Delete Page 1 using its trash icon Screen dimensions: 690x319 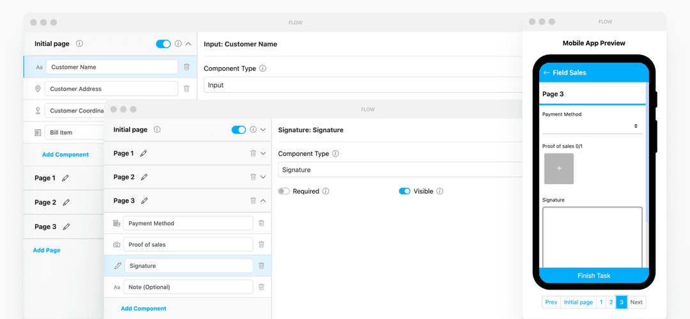point(253,153)
